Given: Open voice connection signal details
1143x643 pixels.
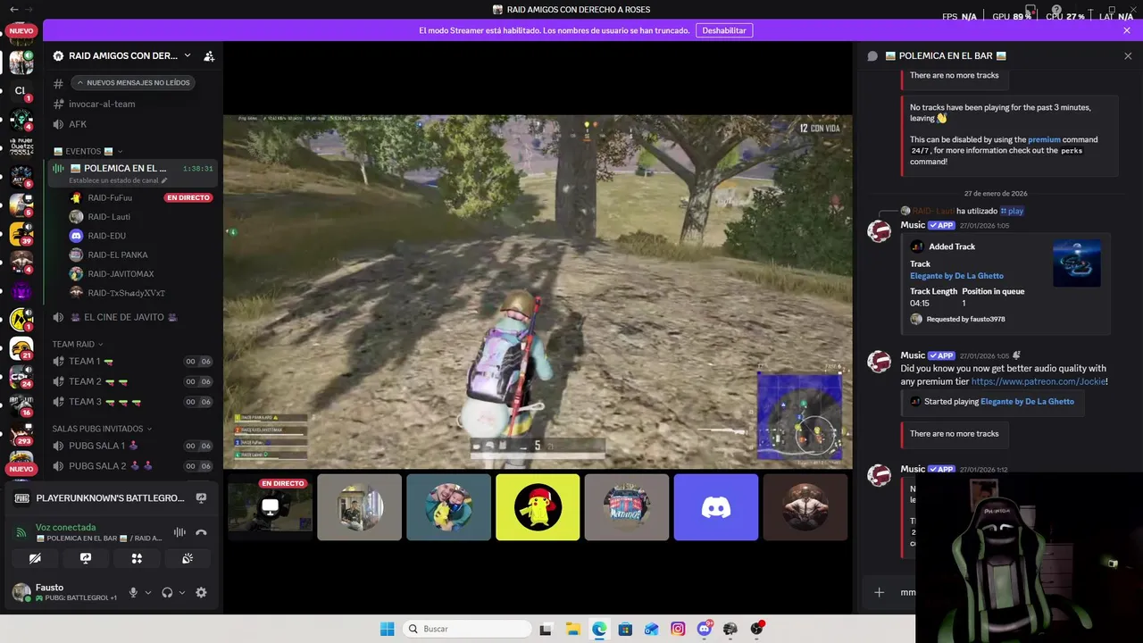Looking at the screenshot, I should coord(21,532).
